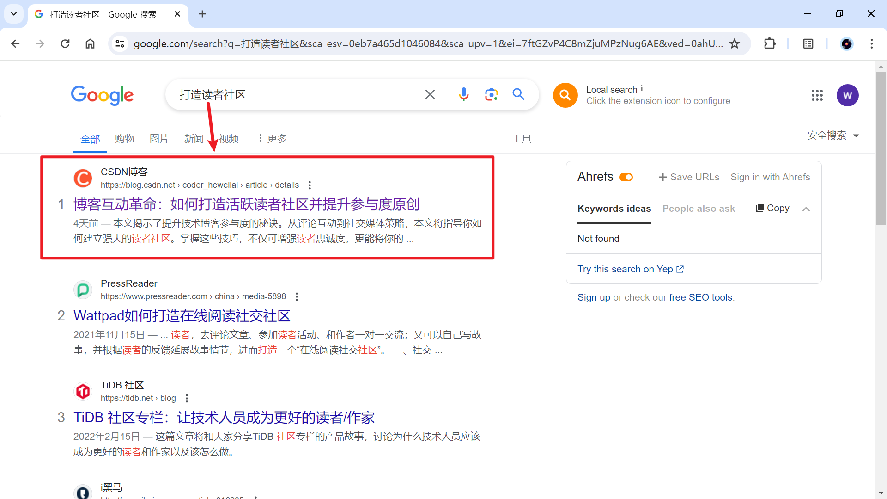Open the Chrome profile avatar in the toolbar

pos(847,43)
